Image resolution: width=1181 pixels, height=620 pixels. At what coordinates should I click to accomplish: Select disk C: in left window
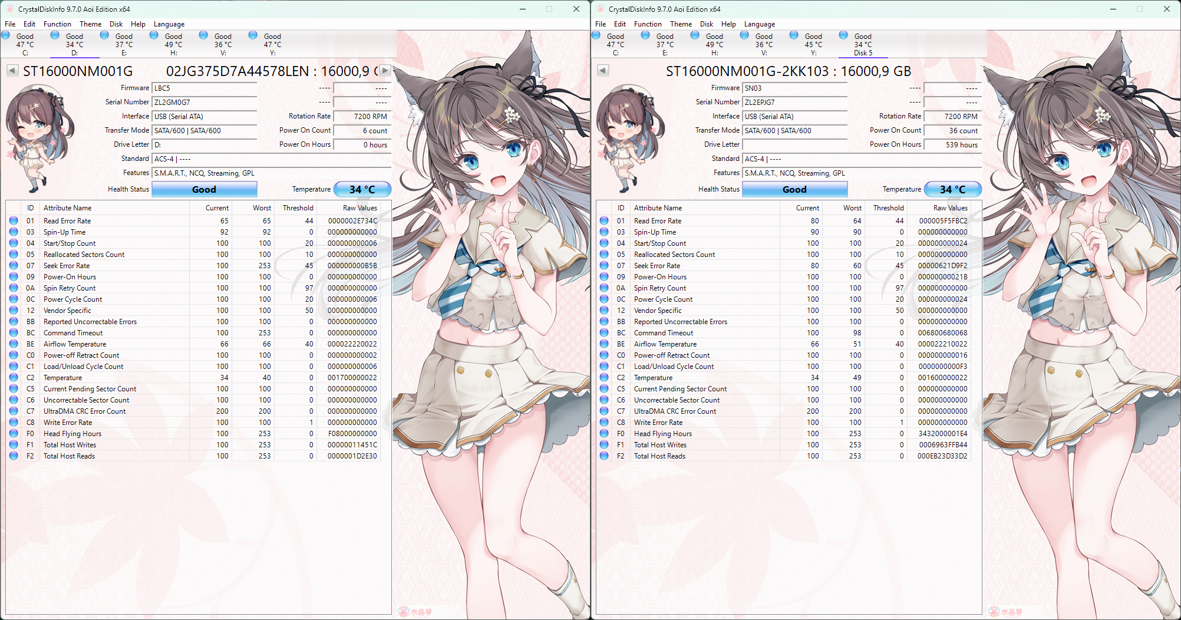coord(25,44)
